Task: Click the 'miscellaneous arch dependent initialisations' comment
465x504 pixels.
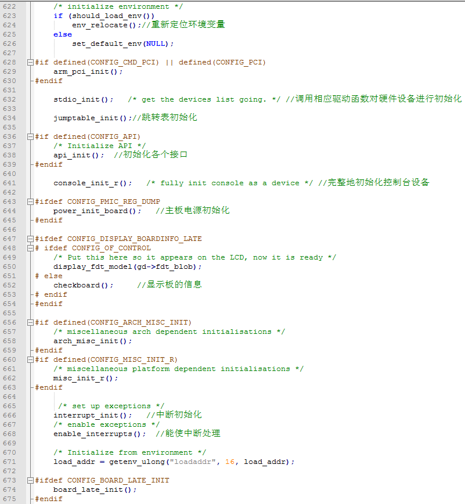Action: [169, 332]
